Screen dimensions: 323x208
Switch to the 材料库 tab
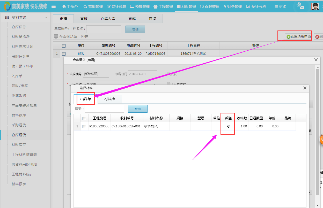click(x=109, y=99)
